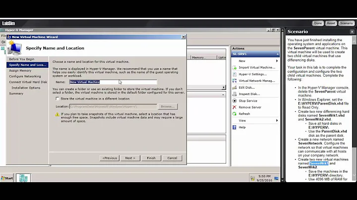Open Hyper-V Settings action
Screen dimensions: 357x200
(253, 74)
